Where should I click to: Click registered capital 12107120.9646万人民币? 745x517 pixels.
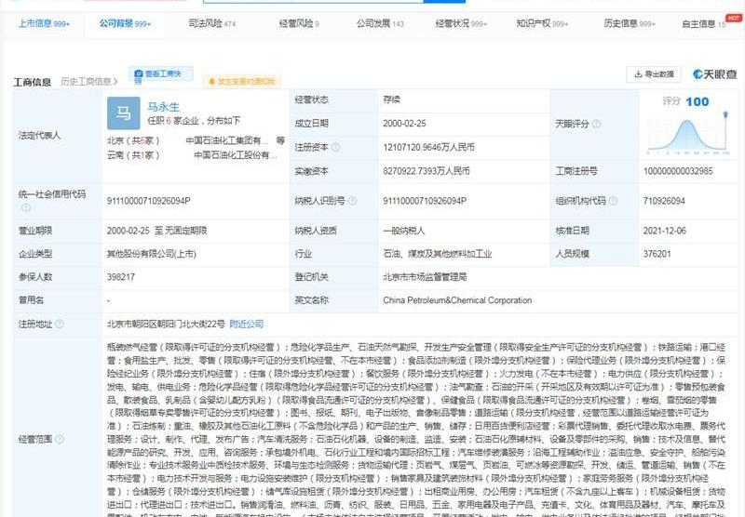428,148
